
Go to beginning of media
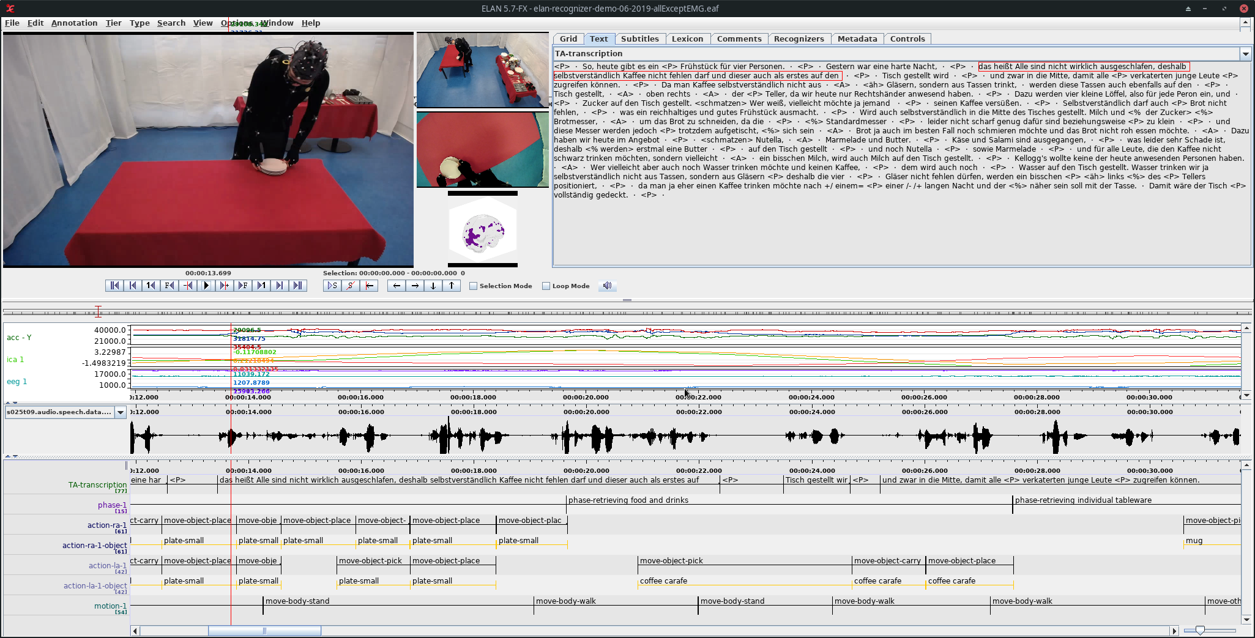coord(114,286)
